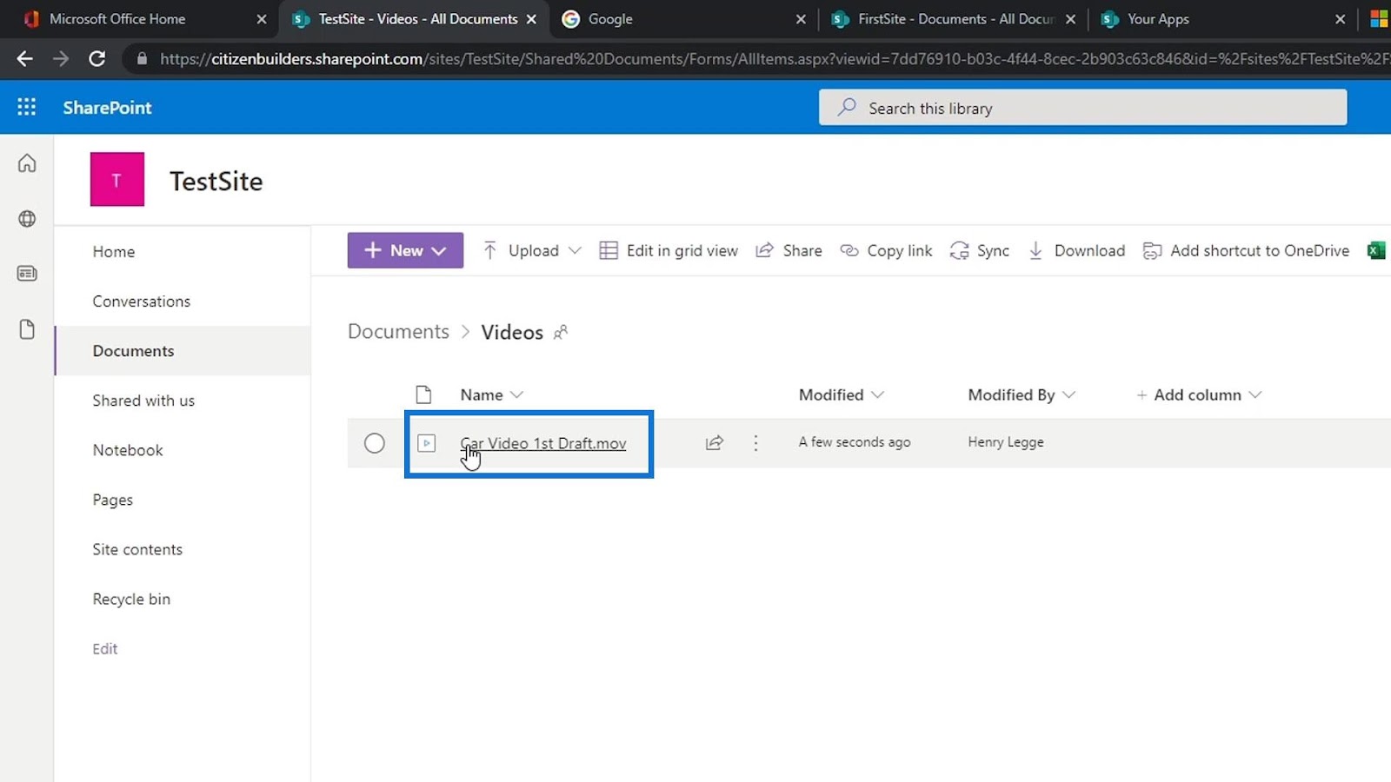Close the Microsoft Office Home tab

click(262, 18)
